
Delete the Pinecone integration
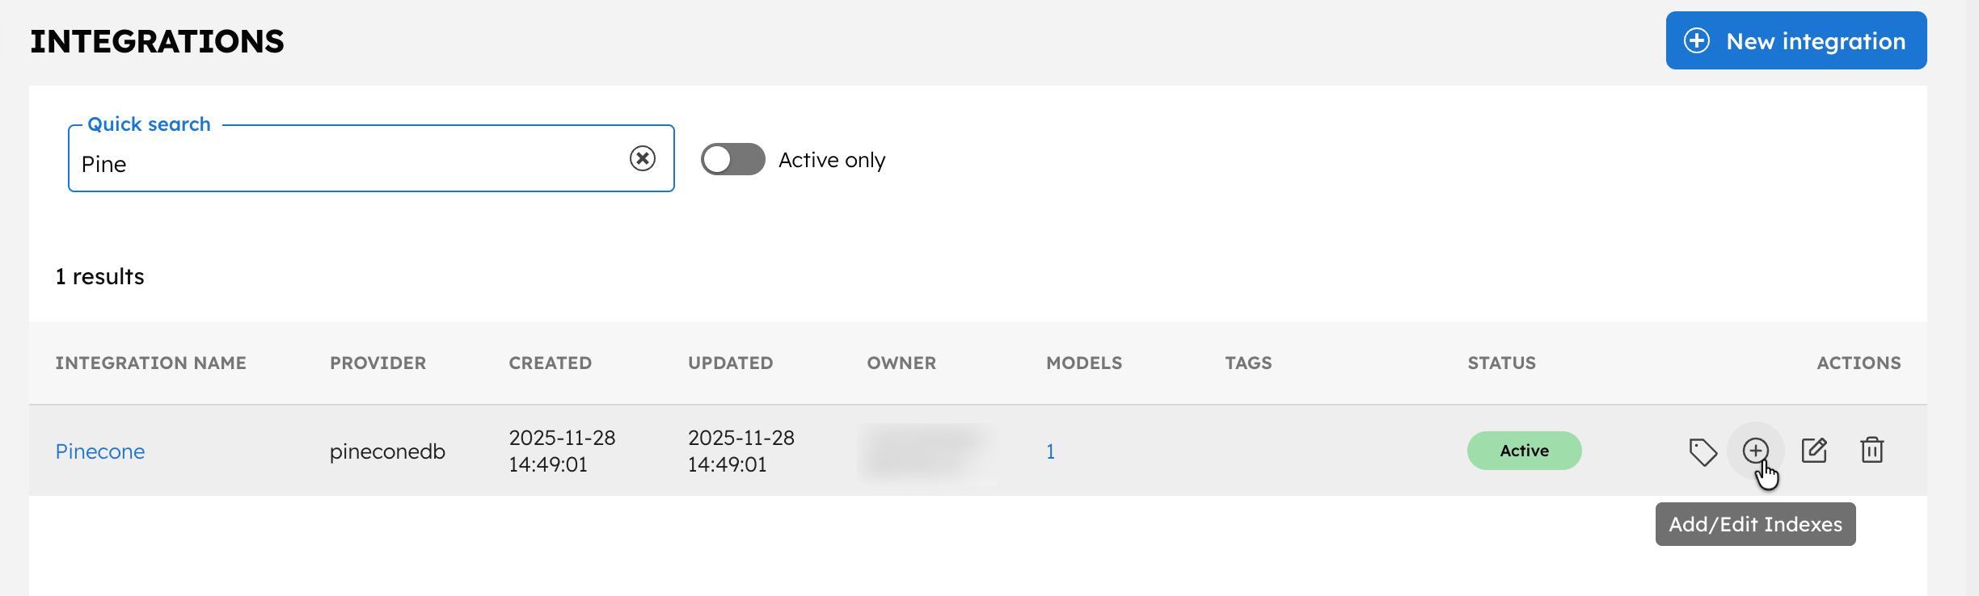1872,451
